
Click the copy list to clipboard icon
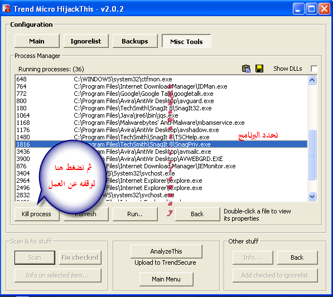[x=246, y=69]
